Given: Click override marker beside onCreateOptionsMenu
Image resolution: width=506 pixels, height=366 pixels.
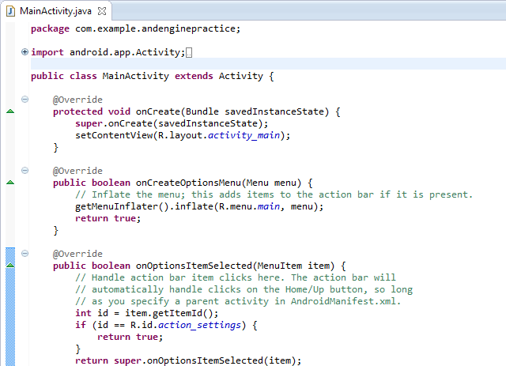Looking at the screenshot, I should (x=10, y=183).
